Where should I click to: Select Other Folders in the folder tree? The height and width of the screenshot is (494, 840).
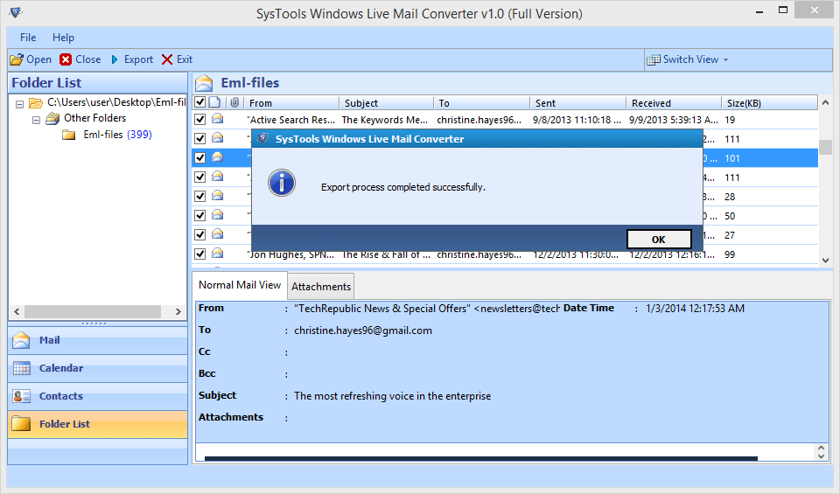pyautogui.click(x=94, y=118)
